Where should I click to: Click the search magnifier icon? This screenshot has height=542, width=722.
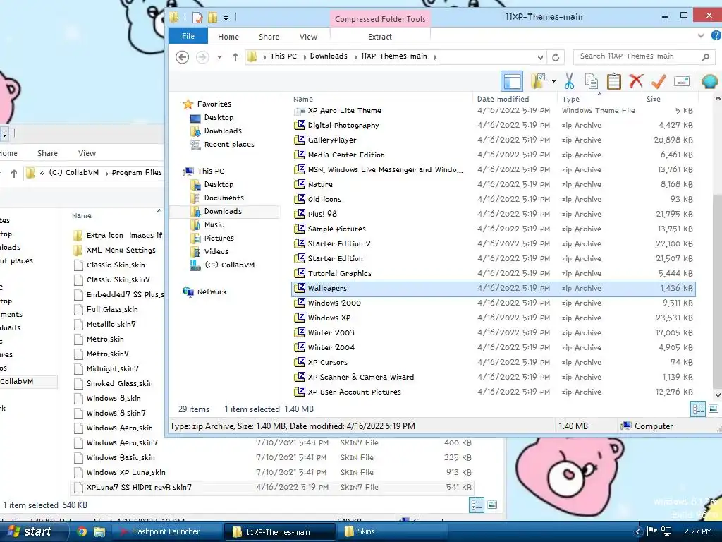click(705, 56)
